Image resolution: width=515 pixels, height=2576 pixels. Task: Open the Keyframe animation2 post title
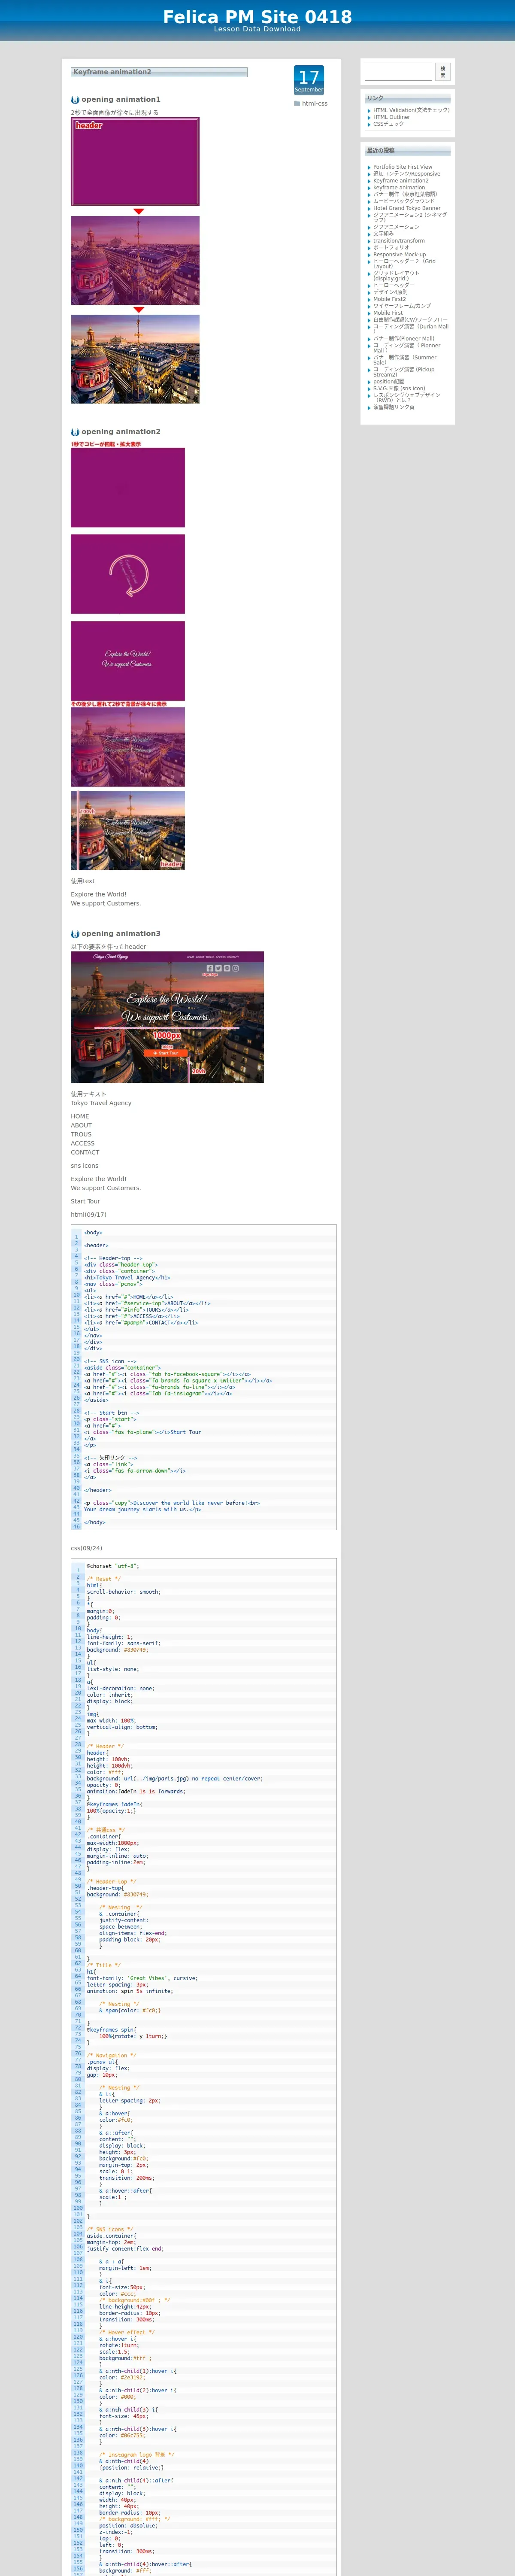click(112, 72)
